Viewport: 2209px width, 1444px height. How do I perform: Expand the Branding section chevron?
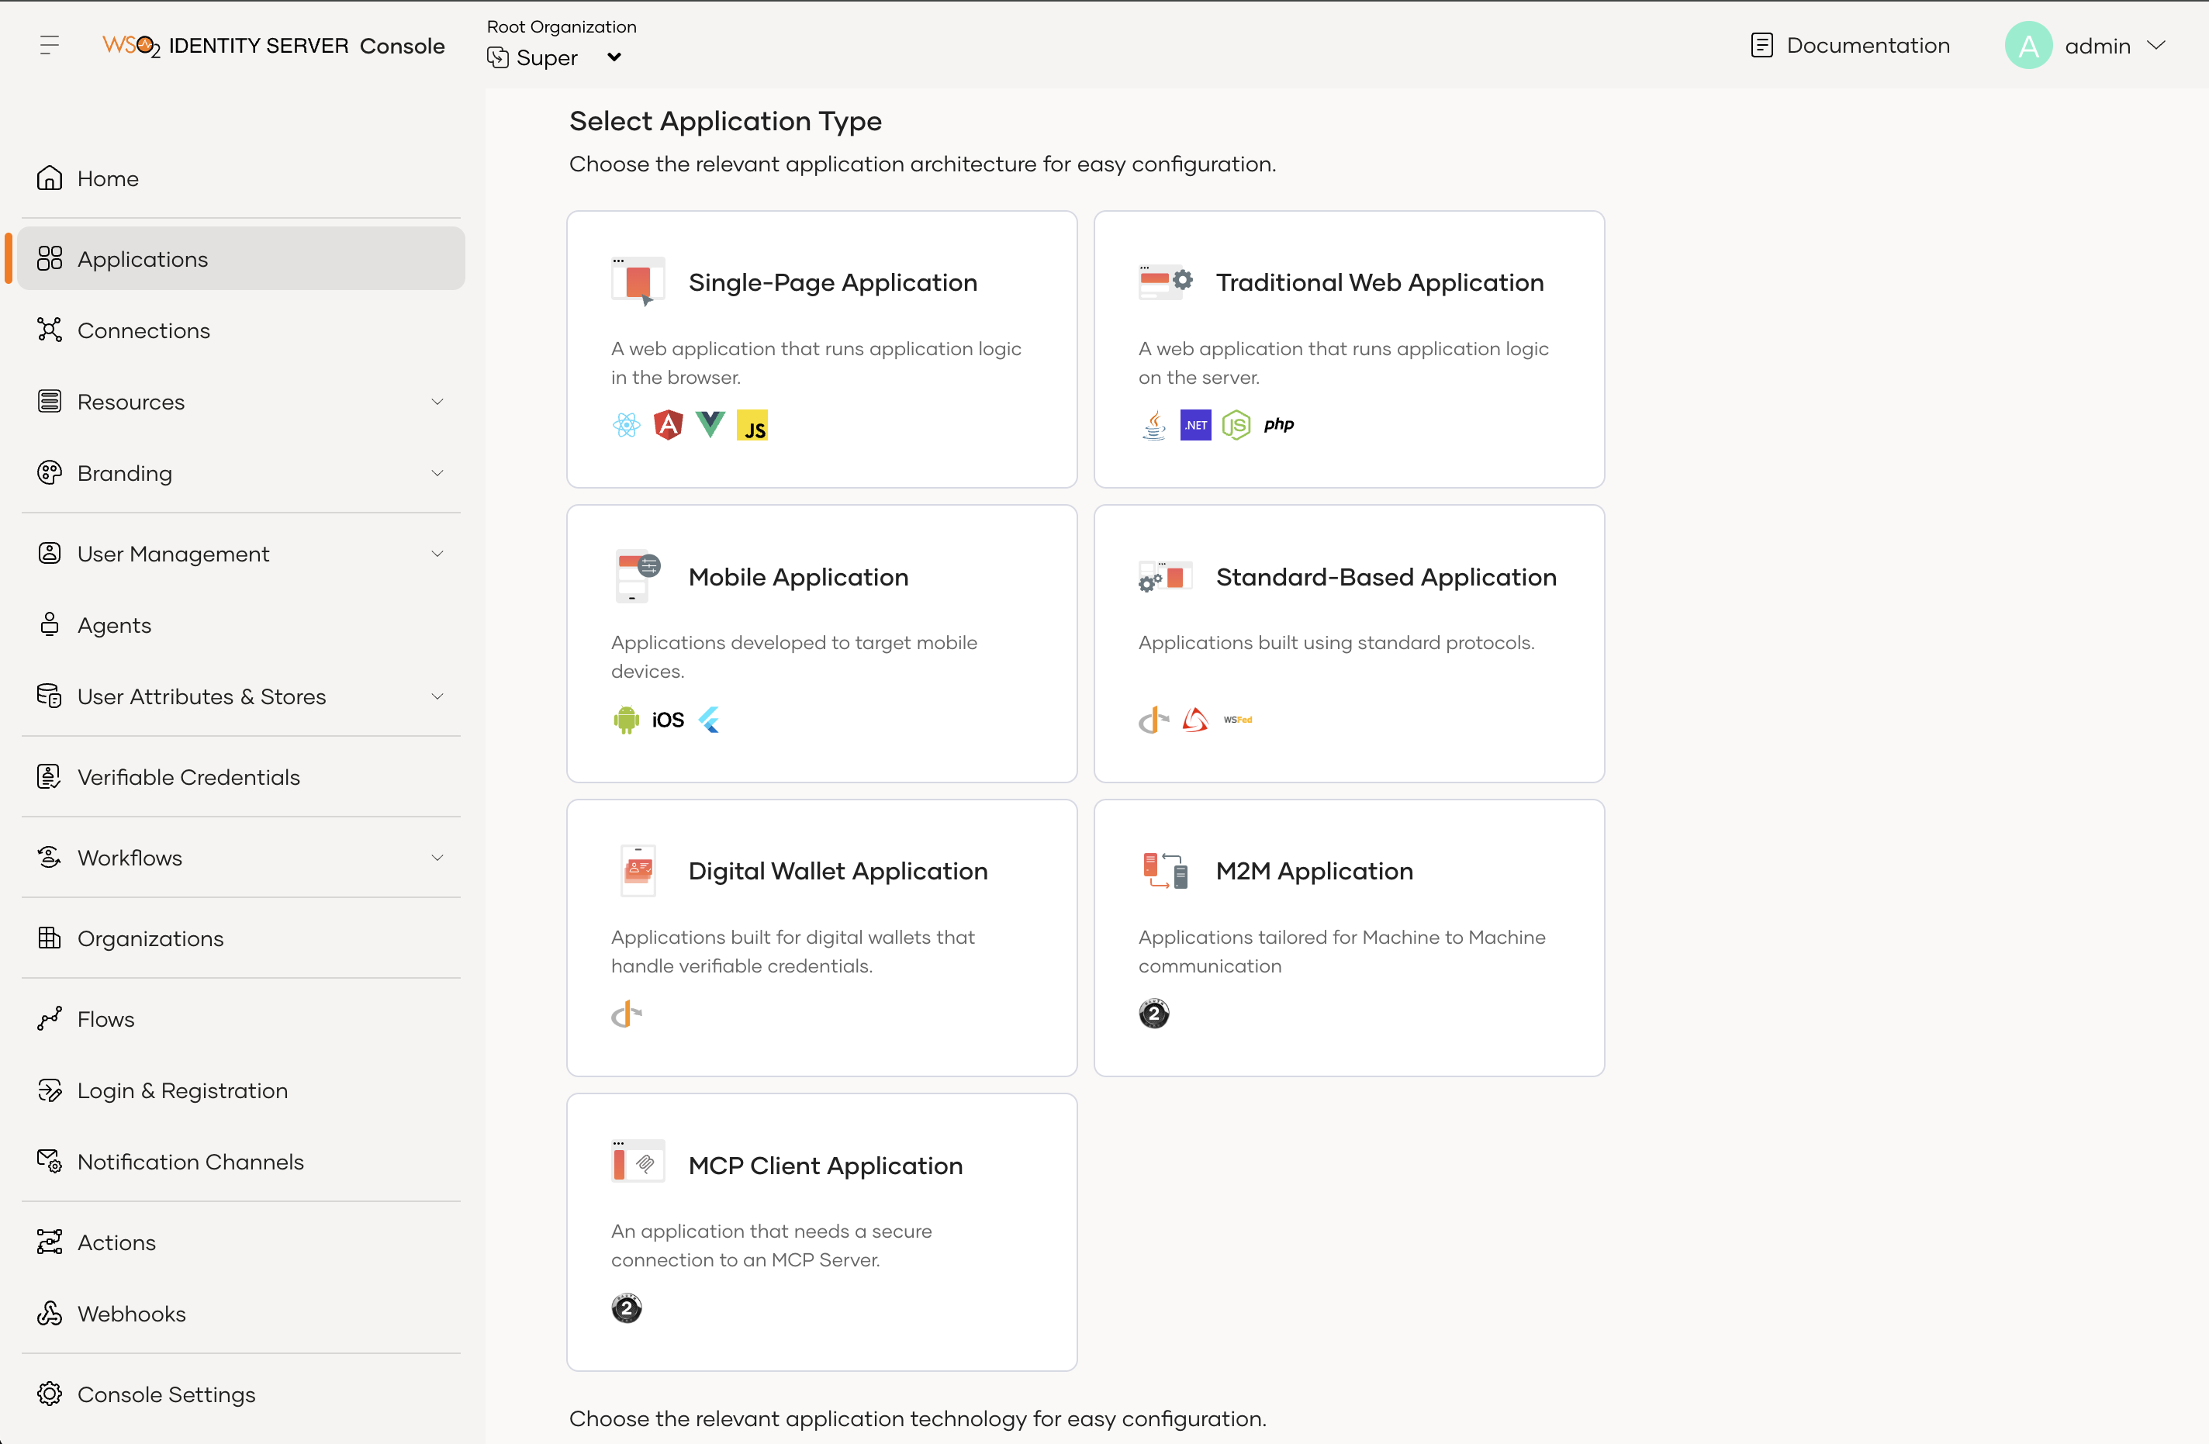(437, 473)
